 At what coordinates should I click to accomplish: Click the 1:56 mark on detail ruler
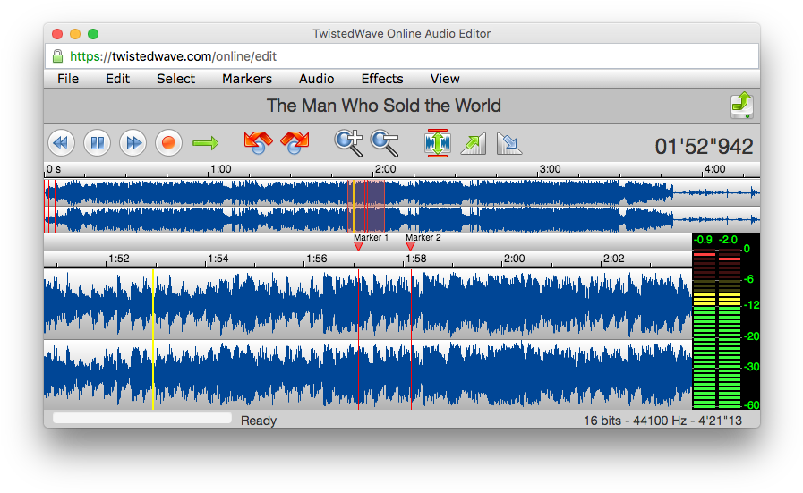(317, 259)
